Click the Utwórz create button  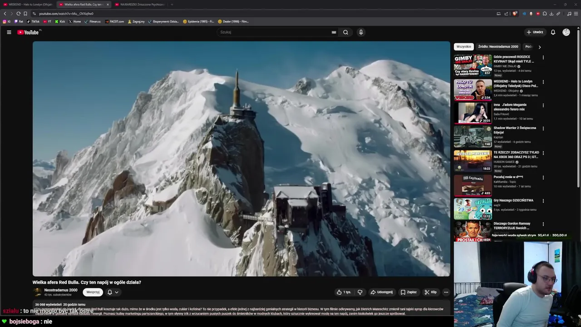(x=535, y=32)
